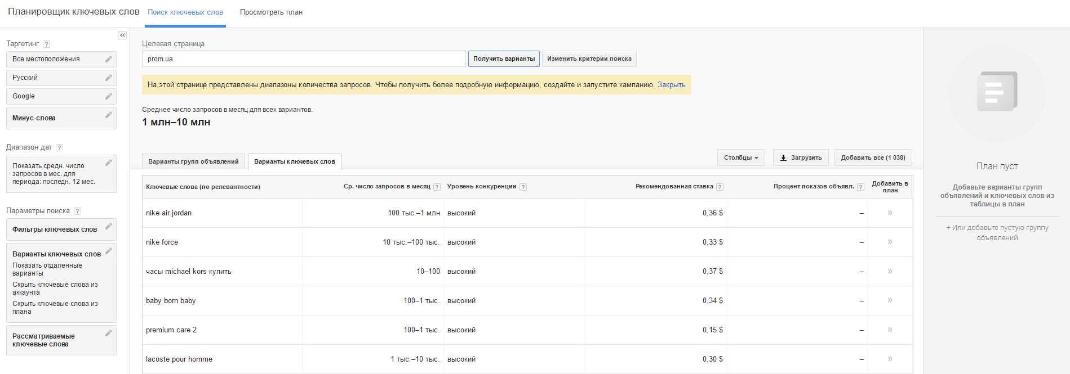Image resolution: width=1070 pixels, height=374 pixels.
Task: Open the Просмотреть план tab
Action: coord(271,12)
